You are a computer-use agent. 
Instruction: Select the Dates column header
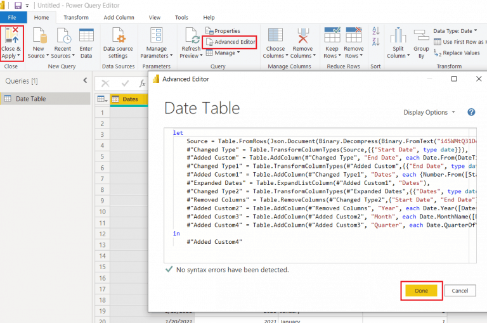click(x=129, y=99)
